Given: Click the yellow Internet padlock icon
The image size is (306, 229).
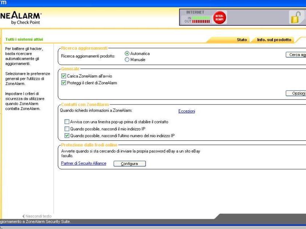Looking at the screenshot, I should pos(296,17).
